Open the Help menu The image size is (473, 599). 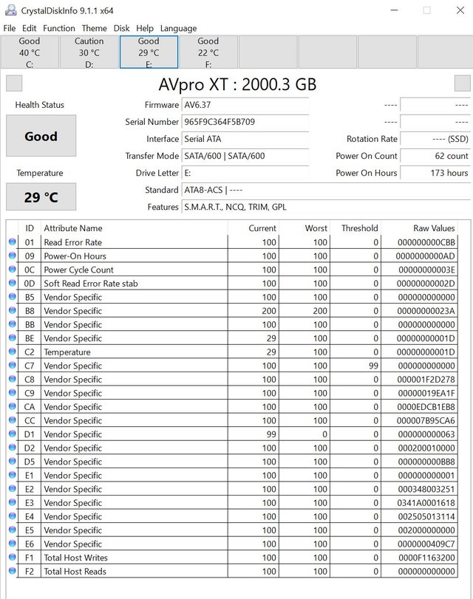145,28
